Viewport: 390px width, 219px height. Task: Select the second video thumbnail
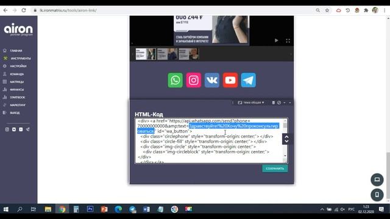pyautogui.click(x=167, y=54)
